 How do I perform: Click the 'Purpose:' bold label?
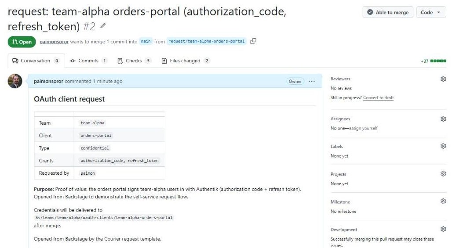44,189
